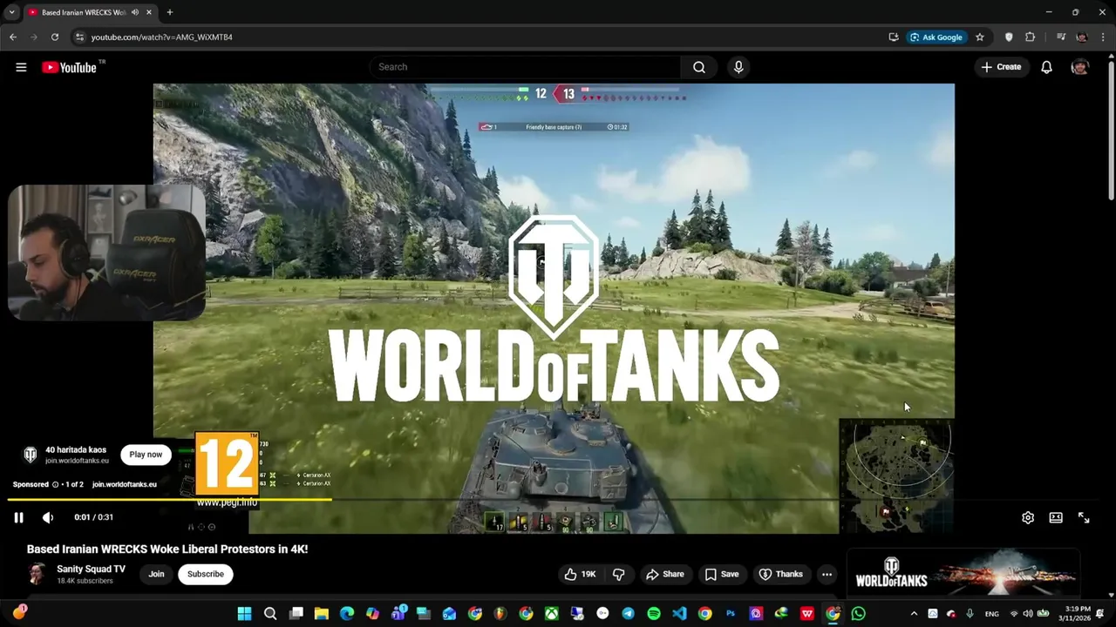The height and width of the screenshot is (627, 1116).
Task: Open the World of Tanks companion banner
Action: [x=963, y=572]
